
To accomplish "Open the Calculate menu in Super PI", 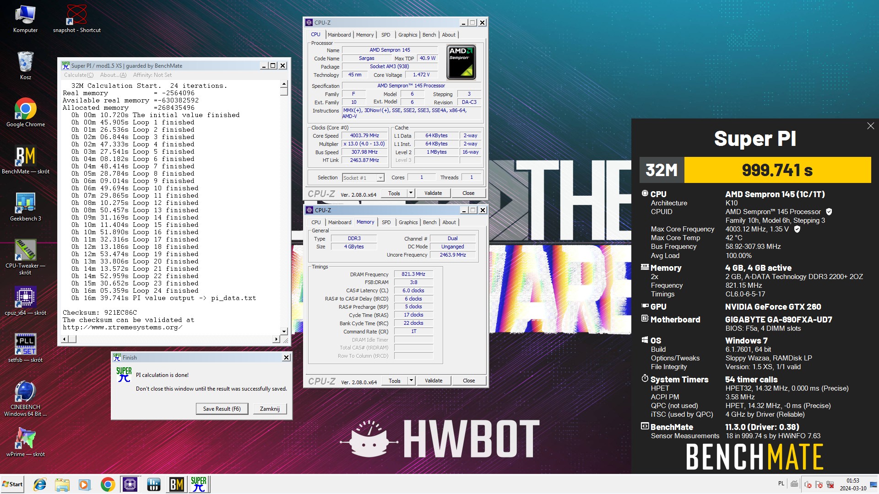I will pos(79,75).
